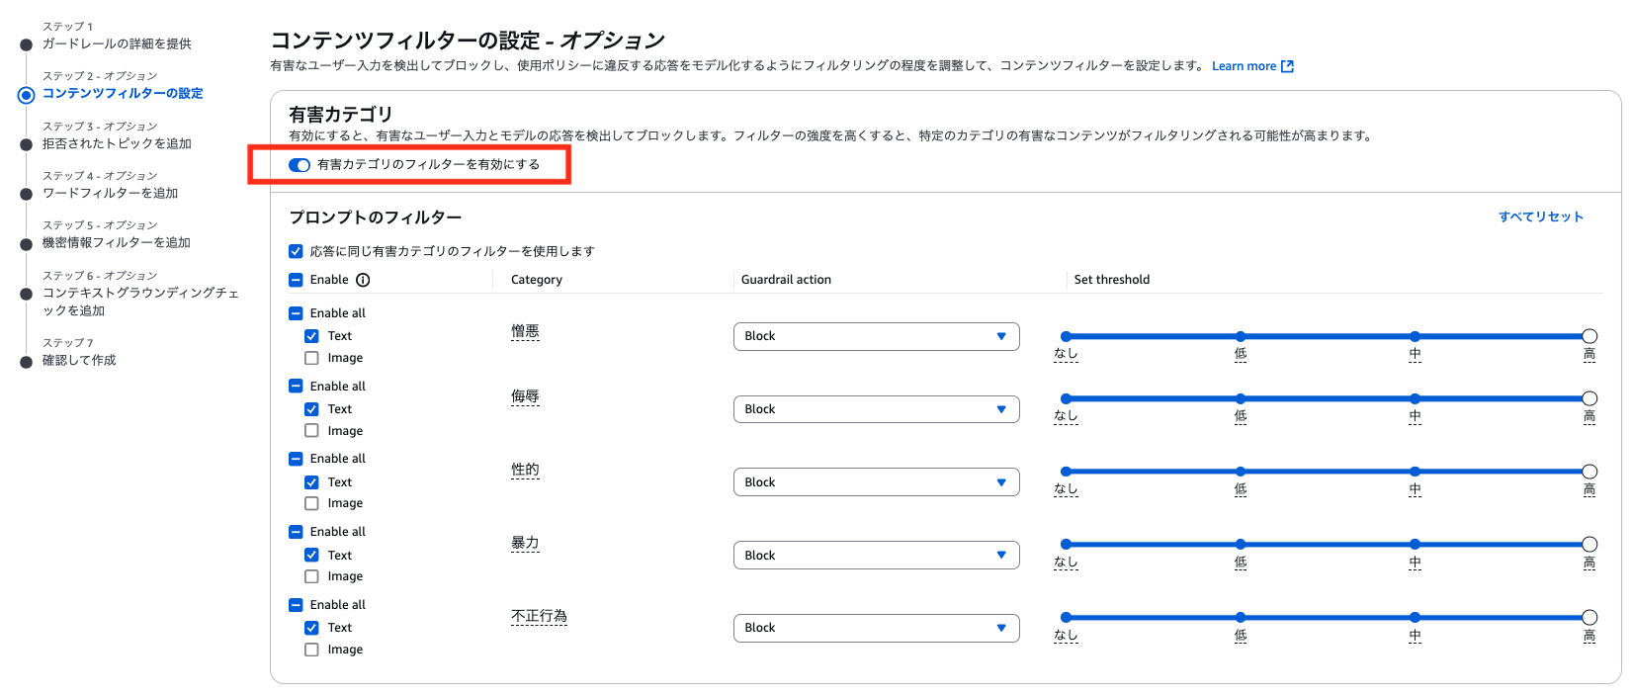
Task: Click the ステップ 7 bullet in sidebar
Action: (27, 362)
